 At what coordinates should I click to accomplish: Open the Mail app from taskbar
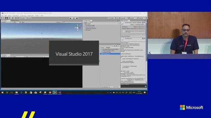pos(36,92)
